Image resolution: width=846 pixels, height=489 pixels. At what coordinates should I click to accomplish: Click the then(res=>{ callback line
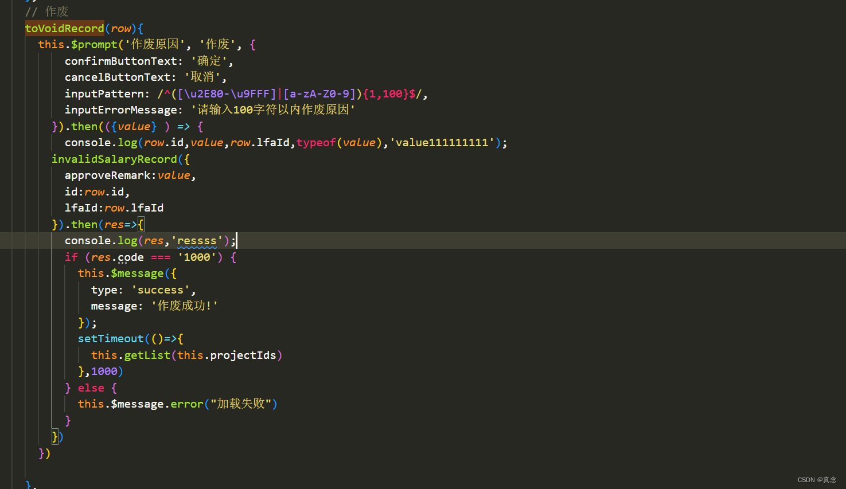98,224
